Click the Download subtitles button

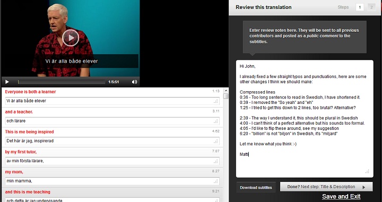[256, 187]
